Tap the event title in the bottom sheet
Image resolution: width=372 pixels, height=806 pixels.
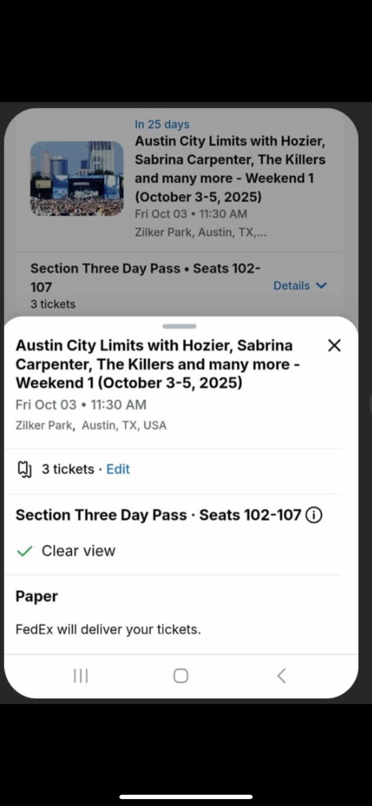point(158,364)
